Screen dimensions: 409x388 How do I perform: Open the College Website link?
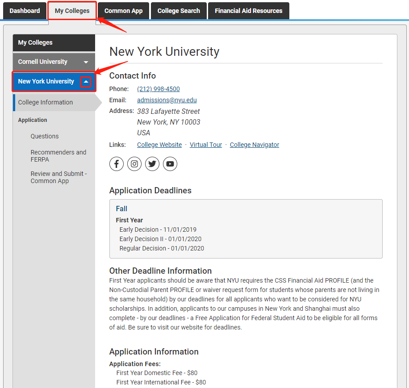(x=159, y=144)
